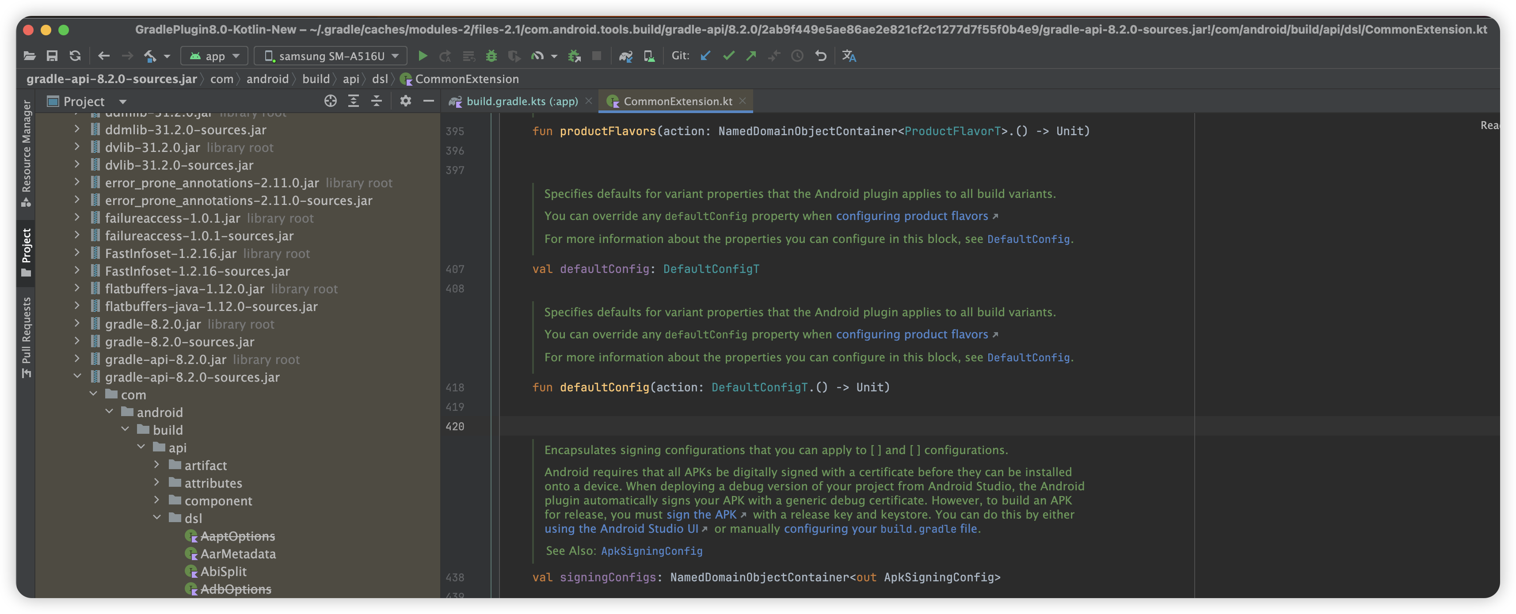Click the Translate icon in toolbar
This screenshot has height=614, width=1516.
click(849, 56)
